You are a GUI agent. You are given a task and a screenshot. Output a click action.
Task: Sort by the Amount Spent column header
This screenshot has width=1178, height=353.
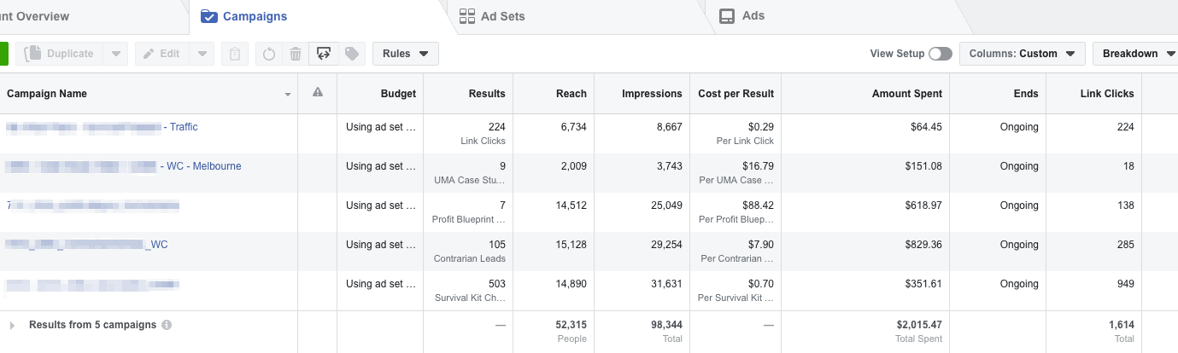click(x=906, y=94)
